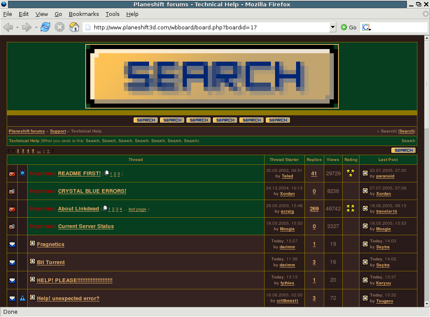The image size is (430, 317).
Task: Click the last page link for About Linkdead
Action: pos(137,209)
